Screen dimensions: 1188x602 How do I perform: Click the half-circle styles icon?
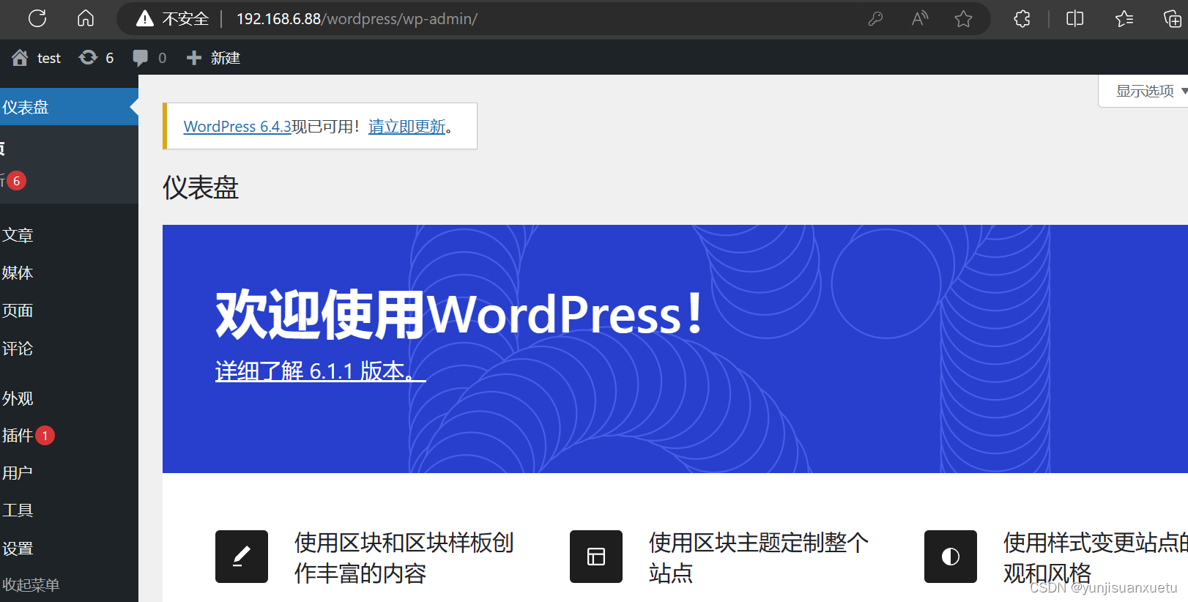coord(951,557)
